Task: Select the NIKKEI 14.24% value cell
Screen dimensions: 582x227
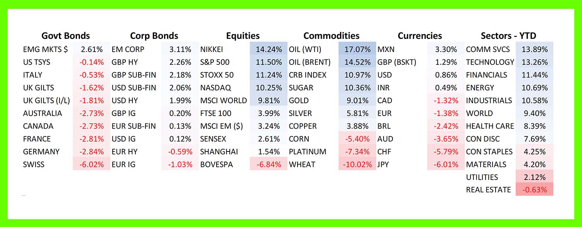Action: (x=269, y=49)
